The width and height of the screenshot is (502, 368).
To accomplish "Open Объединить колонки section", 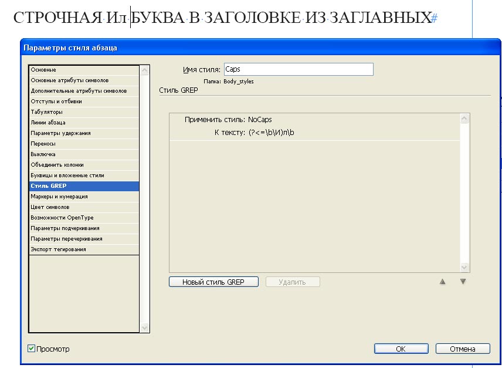I will 84,165.
